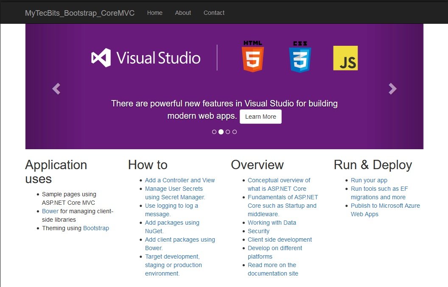Click the Learn More button
448x287 pixels.
click(260, 117)
